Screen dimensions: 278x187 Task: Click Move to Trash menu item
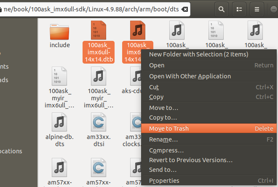pyautogui.click(x=209, y=128)
